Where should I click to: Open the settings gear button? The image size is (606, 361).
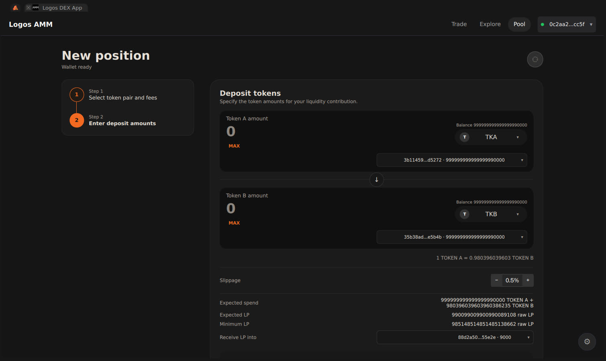(x=587, y=342)
